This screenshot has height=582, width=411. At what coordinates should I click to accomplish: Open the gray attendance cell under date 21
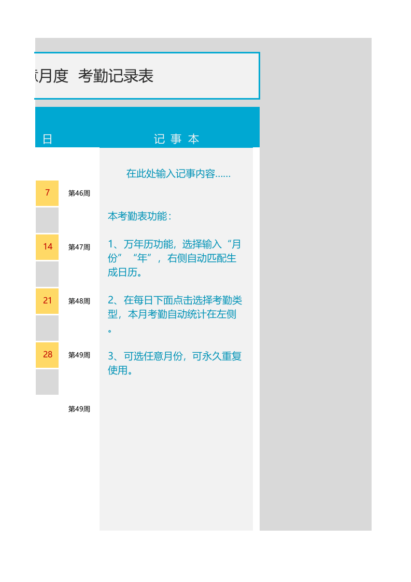click(47, 328)
